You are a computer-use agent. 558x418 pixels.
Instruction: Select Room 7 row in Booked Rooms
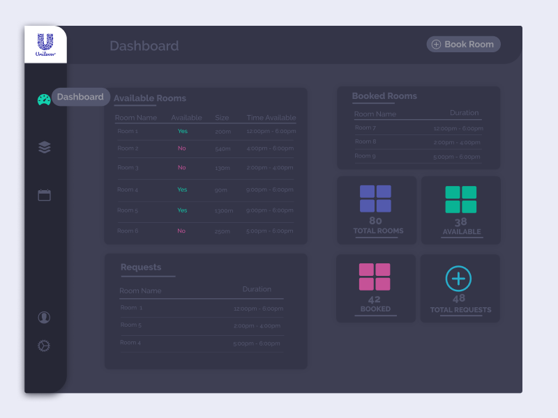418,127
